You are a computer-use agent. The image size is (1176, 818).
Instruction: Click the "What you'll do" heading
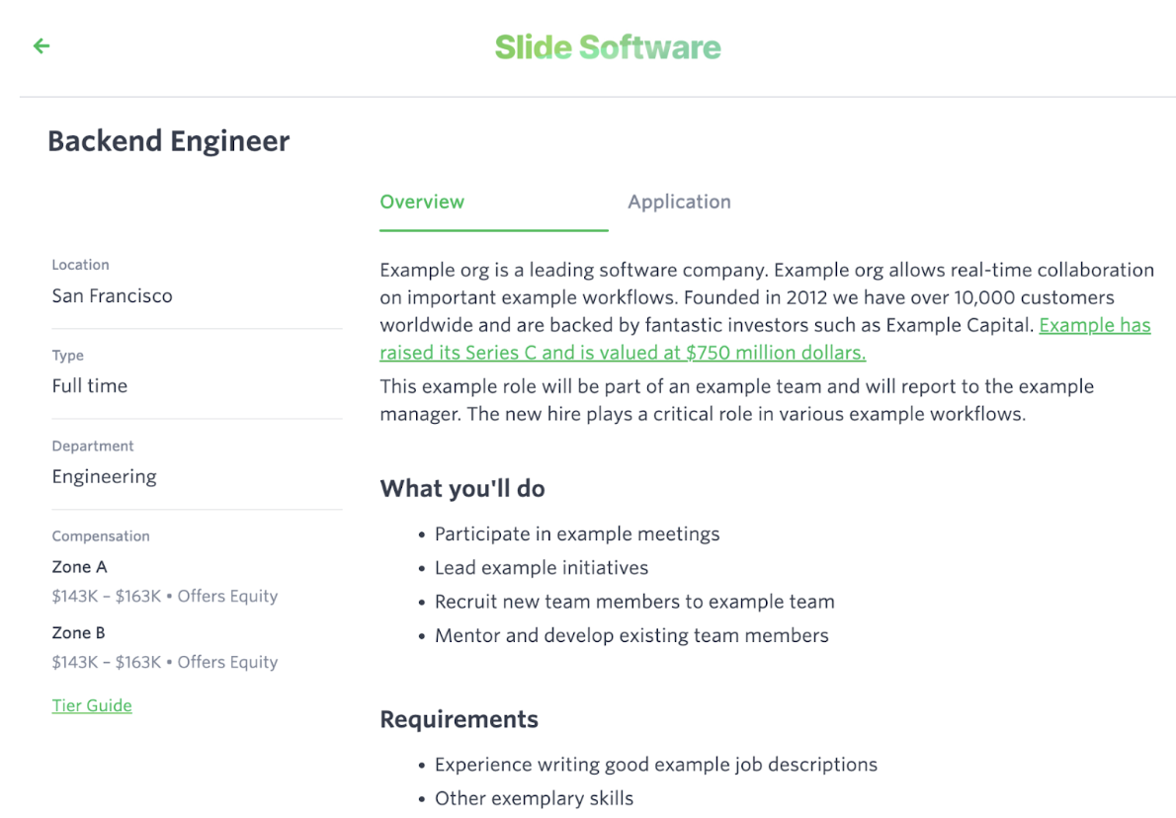coord(462,489)
